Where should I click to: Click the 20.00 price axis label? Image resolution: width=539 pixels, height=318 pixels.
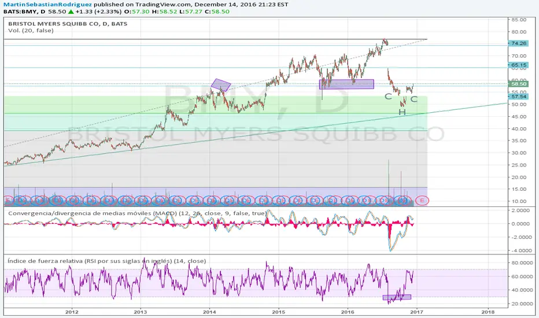tap(519, 177)
